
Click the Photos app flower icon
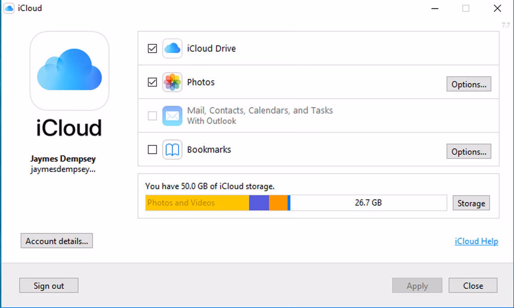tap(172, 82)
